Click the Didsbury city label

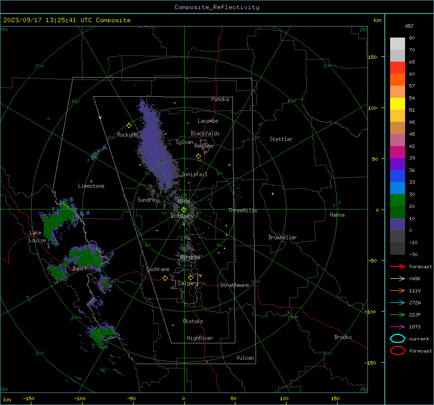(x=182, y=216)
